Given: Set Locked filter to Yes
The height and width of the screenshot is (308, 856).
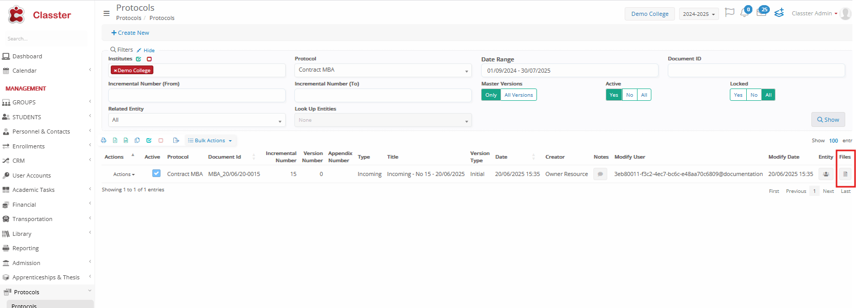Looking at the screenshot, I should point(738,95).
